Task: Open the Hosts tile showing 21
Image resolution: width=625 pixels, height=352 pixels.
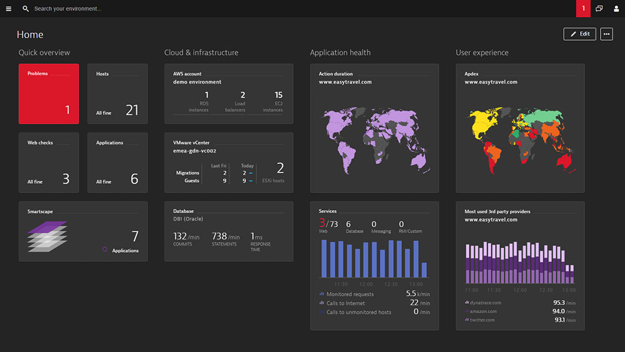Action: point(117,94)
